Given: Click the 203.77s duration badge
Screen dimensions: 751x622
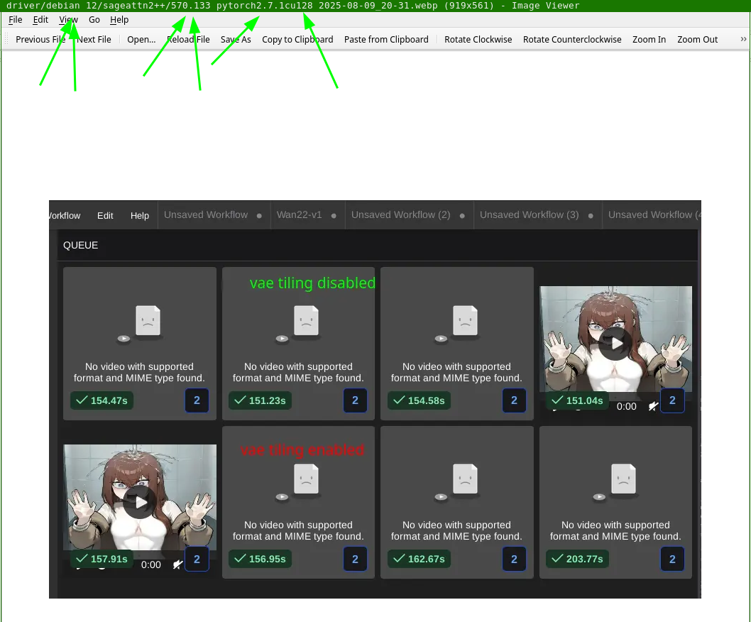Looking at the screenshot, I should pyautogui.click(x=578, y=559).
